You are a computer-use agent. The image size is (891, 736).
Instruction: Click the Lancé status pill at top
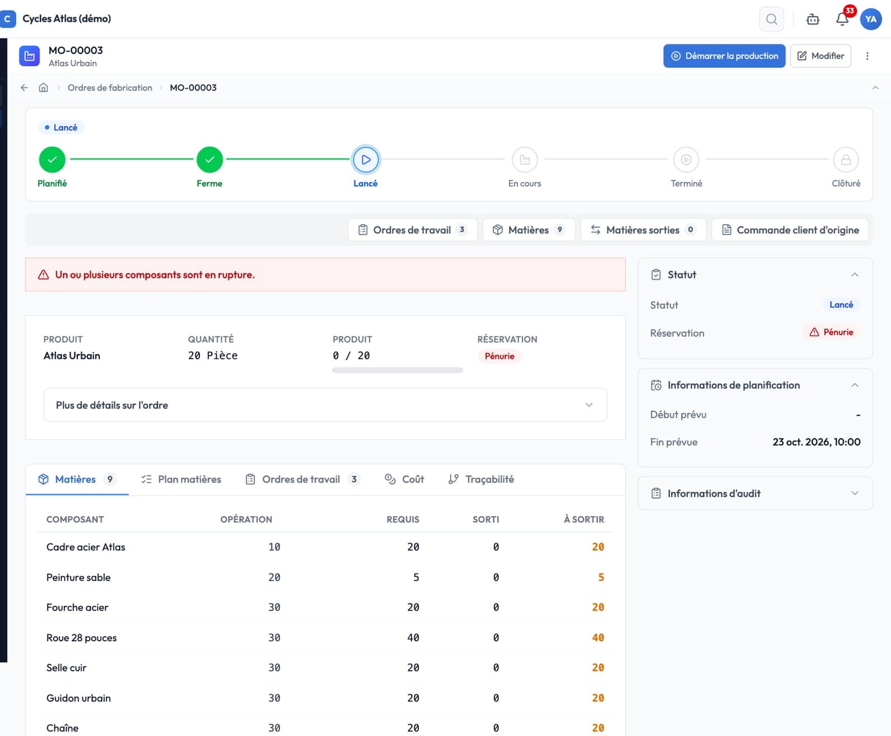(61, 127)
